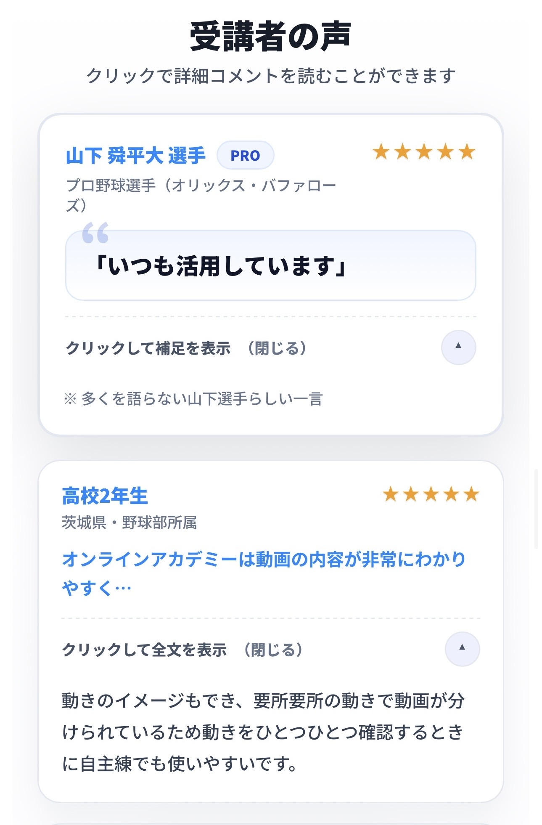542x825 pixels.
Task: Open the 山下 舜平大 選手 name link
Action: click(136, 156)
